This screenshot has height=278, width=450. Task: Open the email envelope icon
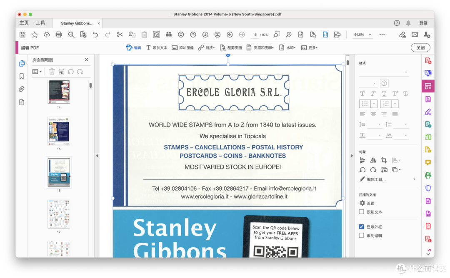coord(415,35)
